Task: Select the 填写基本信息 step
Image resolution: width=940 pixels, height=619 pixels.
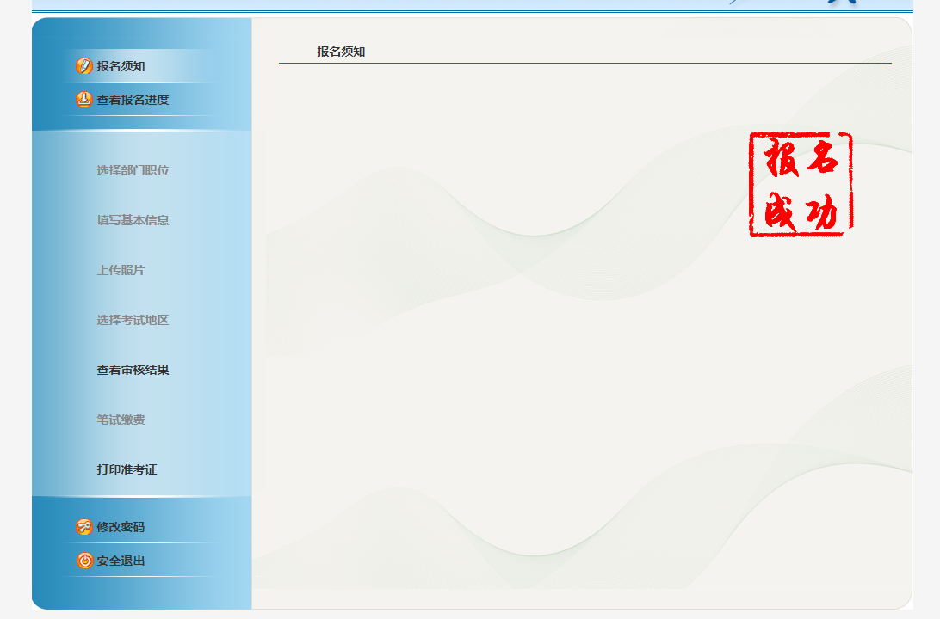Action: pyautogui.click(x=133, y=220)
